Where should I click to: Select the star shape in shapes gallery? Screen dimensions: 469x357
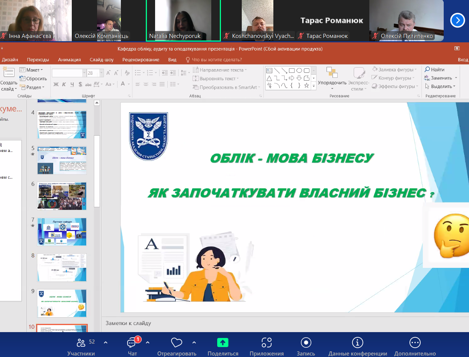coord(306,85)
